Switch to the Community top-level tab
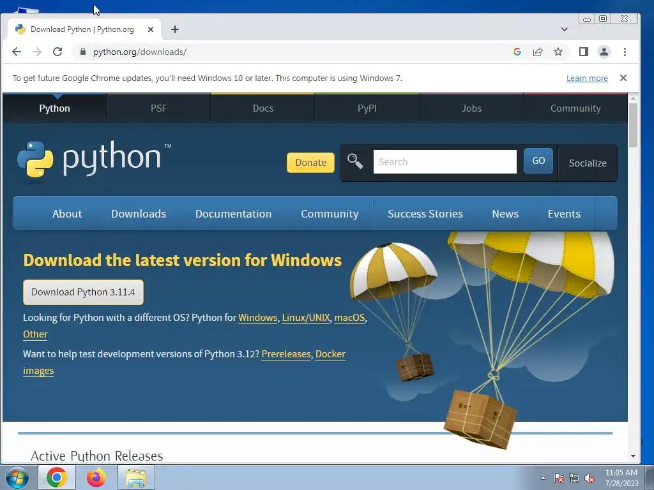 click(x=575, y=108)
